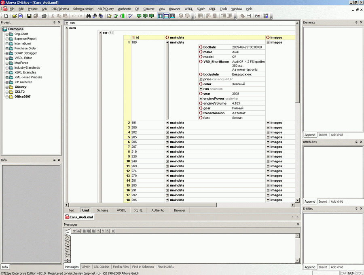Viewport: 364px width, 275px height.
Task: Switch to the XPath output tab
Action: pyautogui.click(x=86, y=267)
